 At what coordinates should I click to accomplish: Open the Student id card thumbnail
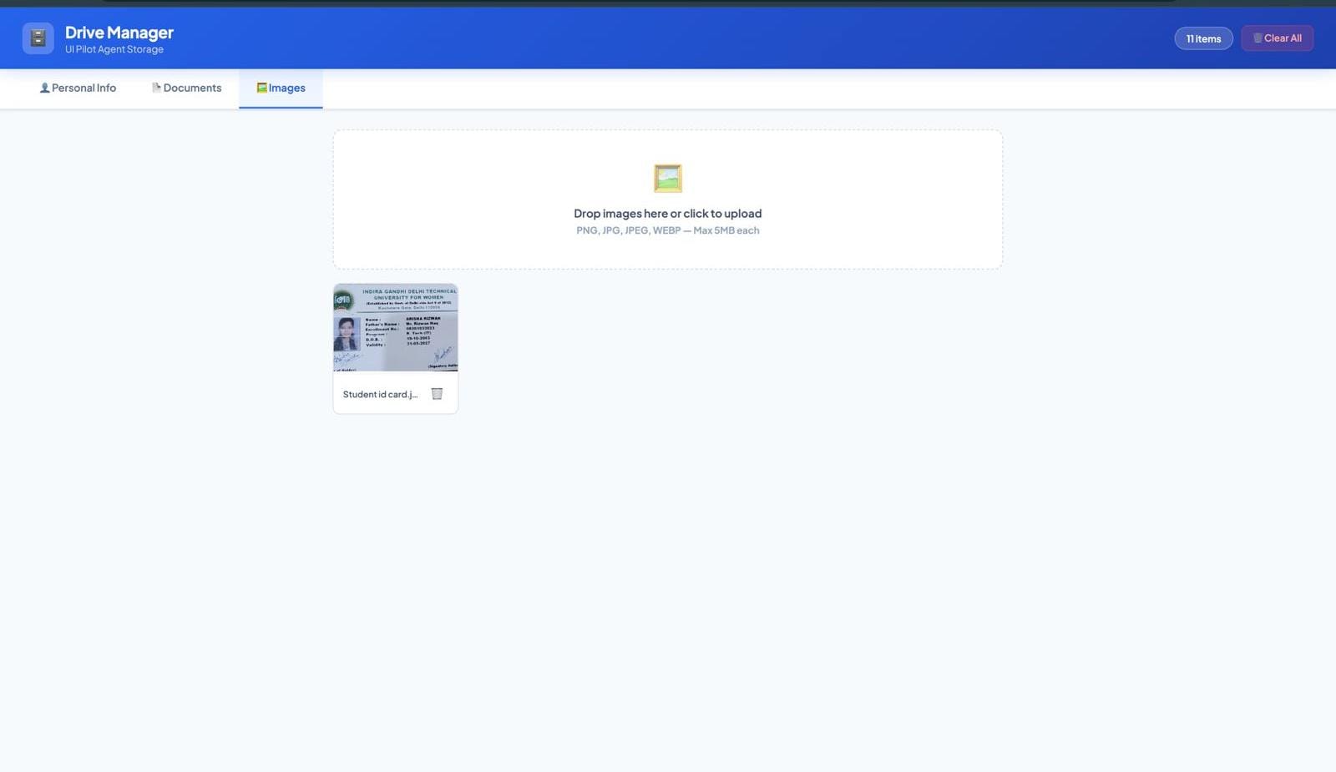coord(396,327)
